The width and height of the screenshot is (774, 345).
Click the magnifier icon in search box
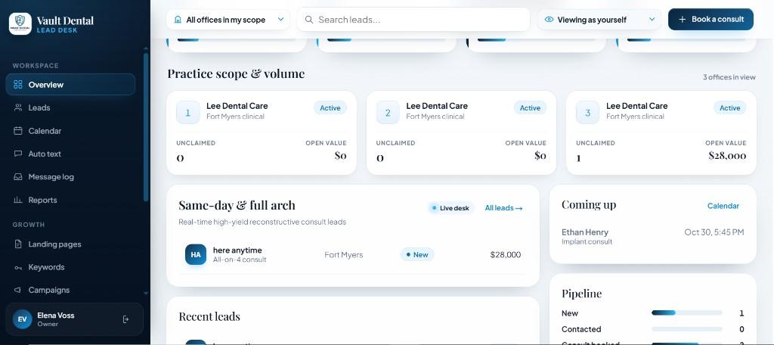(x=309, y=20)
